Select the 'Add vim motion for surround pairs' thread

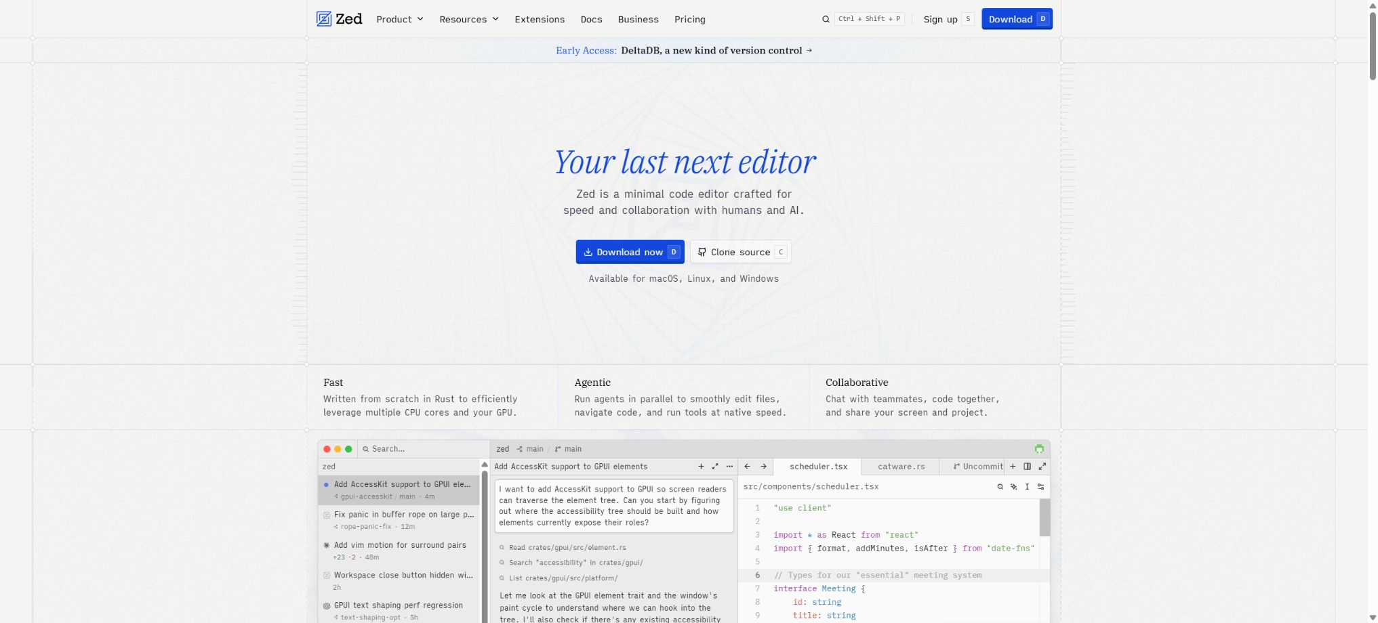pyautogui.click(x=399, y=551)
